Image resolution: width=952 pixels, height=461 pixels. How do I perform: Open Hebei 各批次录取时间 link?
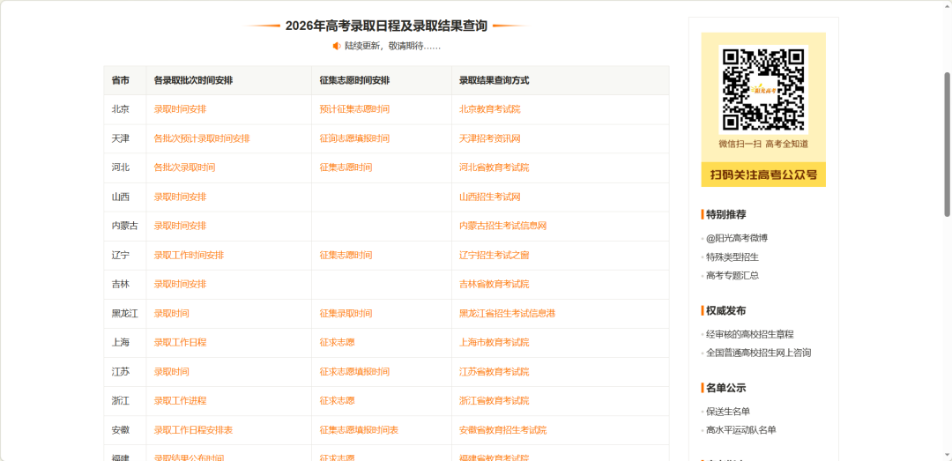[184, 167]
